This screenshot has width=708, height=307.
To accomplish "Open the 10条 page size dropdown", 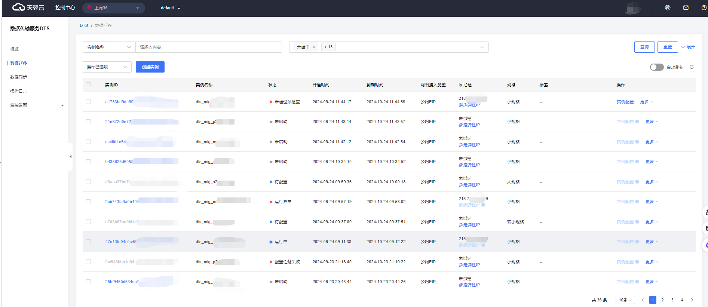I will (625, 300).
